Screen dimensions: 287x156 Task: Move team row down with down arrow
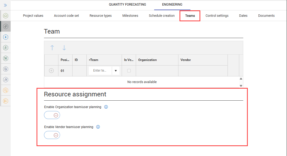(64, 48)
